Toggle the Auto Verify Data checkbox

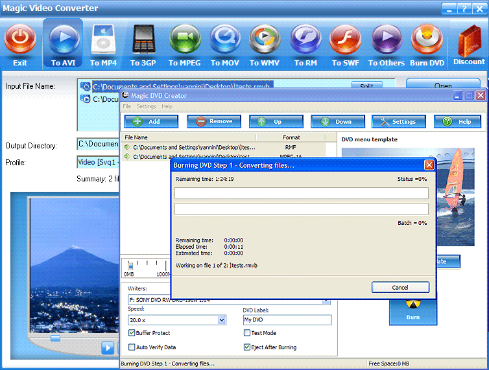132,347
